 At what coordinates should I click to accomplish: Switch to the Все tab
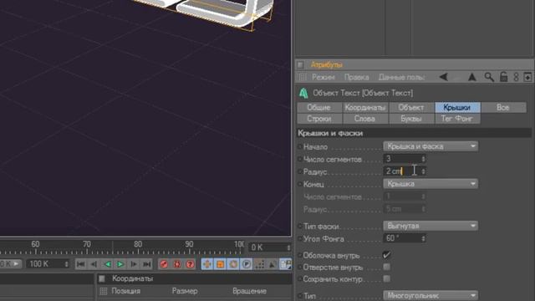coord(503,108)
